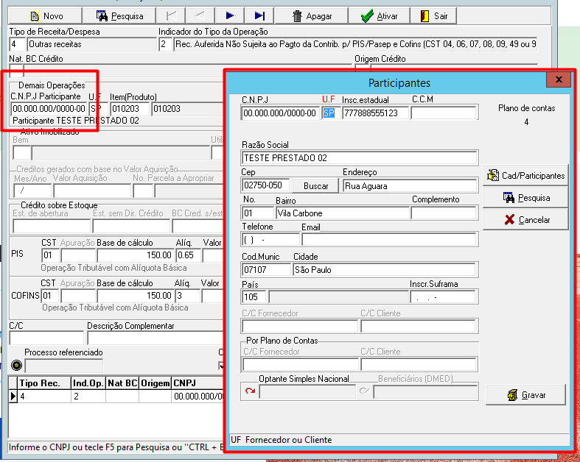Click the Novo toolbar button
The height and width of the screenshot is (462, 580).
[45, 16]
